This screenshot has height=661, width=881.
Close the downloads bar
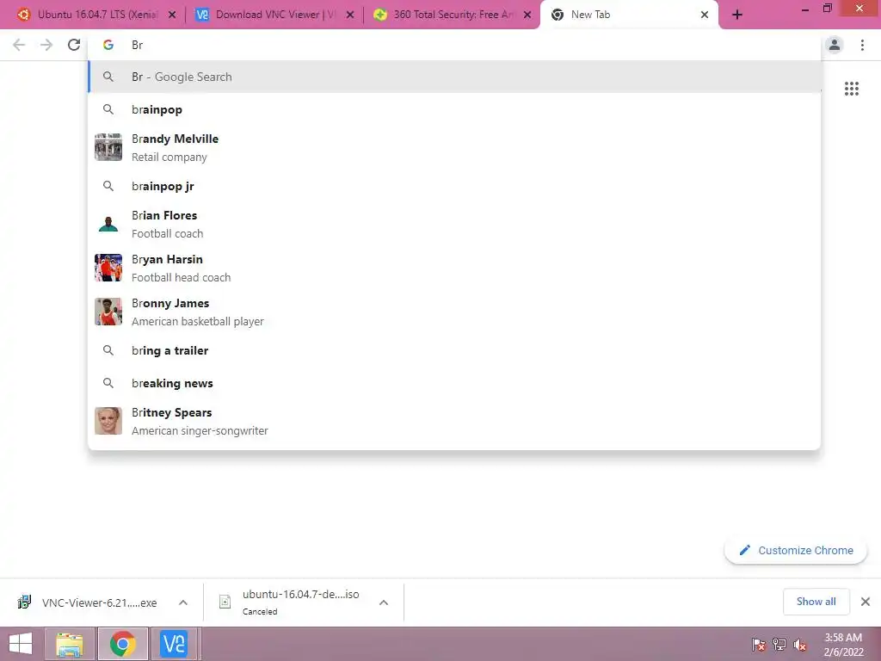(866, 602)
